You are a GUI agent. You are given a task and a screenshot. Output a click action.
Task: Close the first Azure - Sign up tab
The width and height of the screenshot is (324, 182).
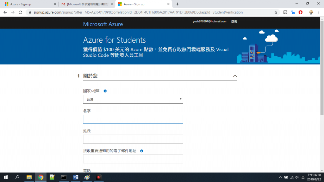coord(55,4)
